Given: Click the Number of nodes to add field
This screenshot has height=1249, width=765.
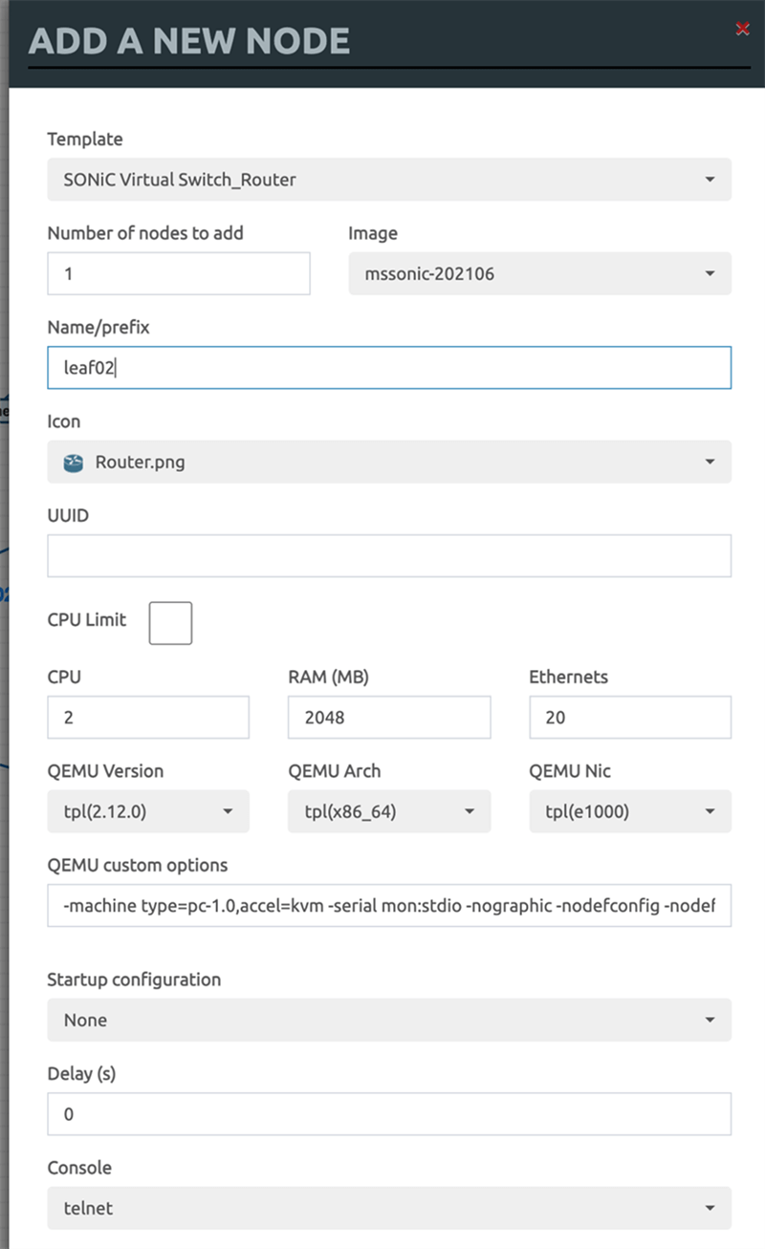Looking at the screenshot, I should click(179, 274).
